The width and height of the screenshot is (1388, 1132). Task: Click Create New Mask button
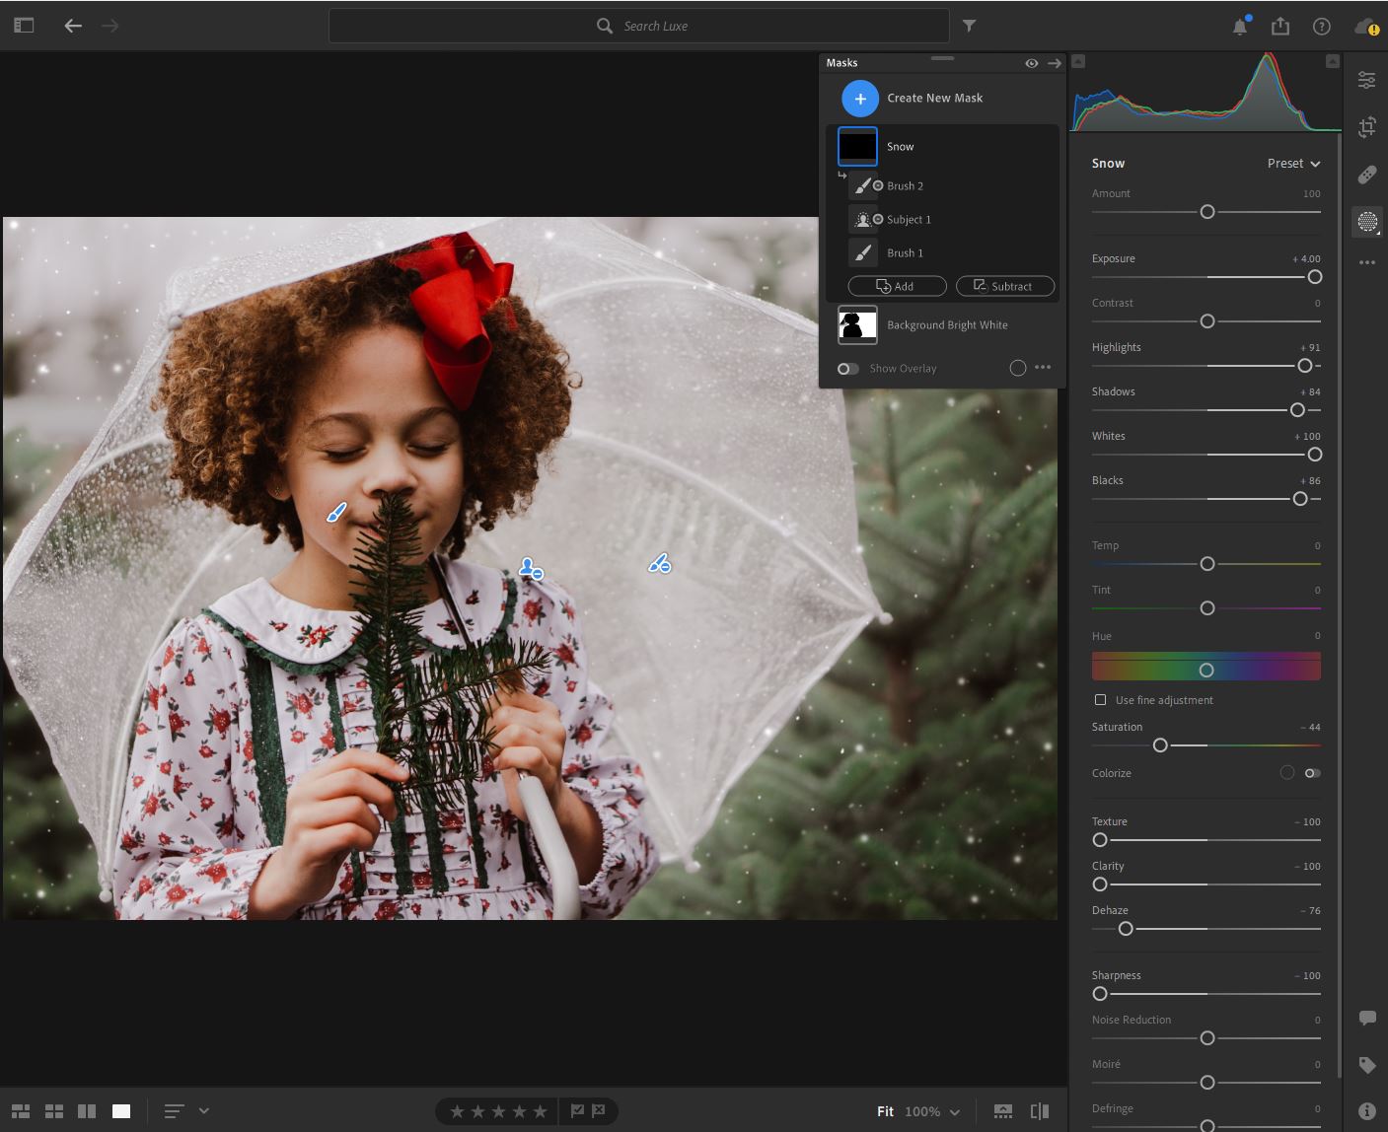860,99
